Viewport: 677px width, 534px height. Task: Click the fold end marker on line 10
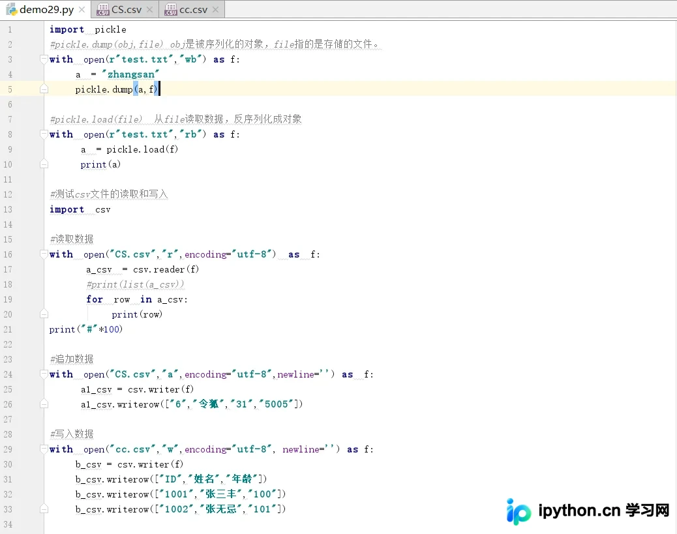[44, 164]
